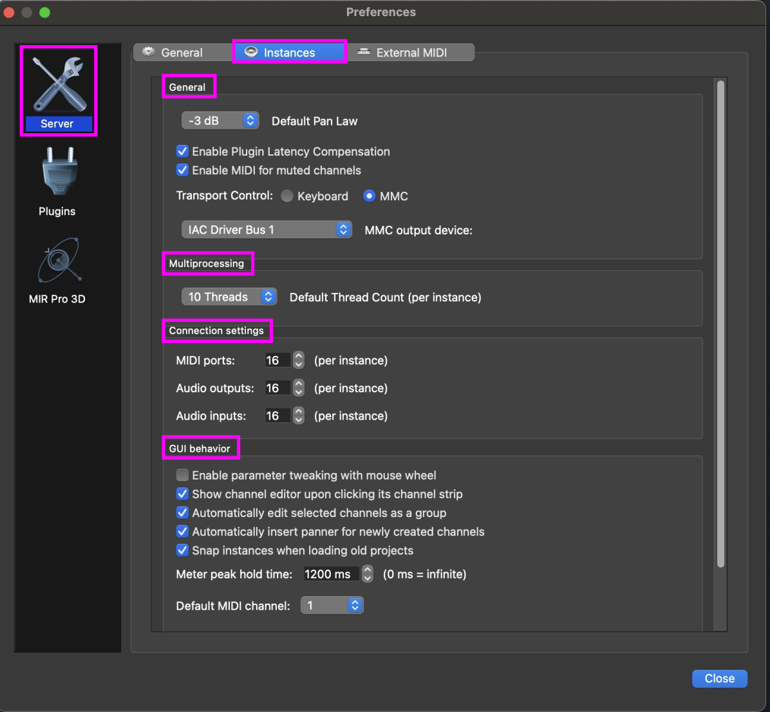This screenshot has height=712, width=770.
Task: Open the Server preferences wrench icon
Action: [x=58, y=84]
